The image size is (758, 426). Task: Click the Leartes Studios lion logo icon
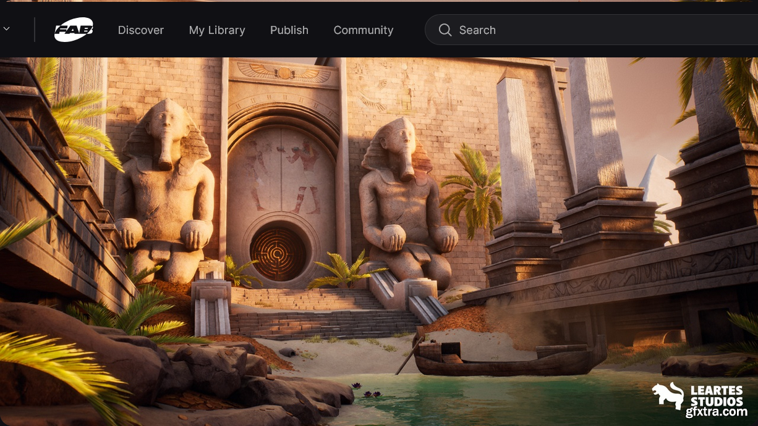coord(668,395)
